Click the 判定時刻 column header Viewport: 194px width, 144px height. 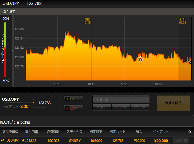[96, 132]
